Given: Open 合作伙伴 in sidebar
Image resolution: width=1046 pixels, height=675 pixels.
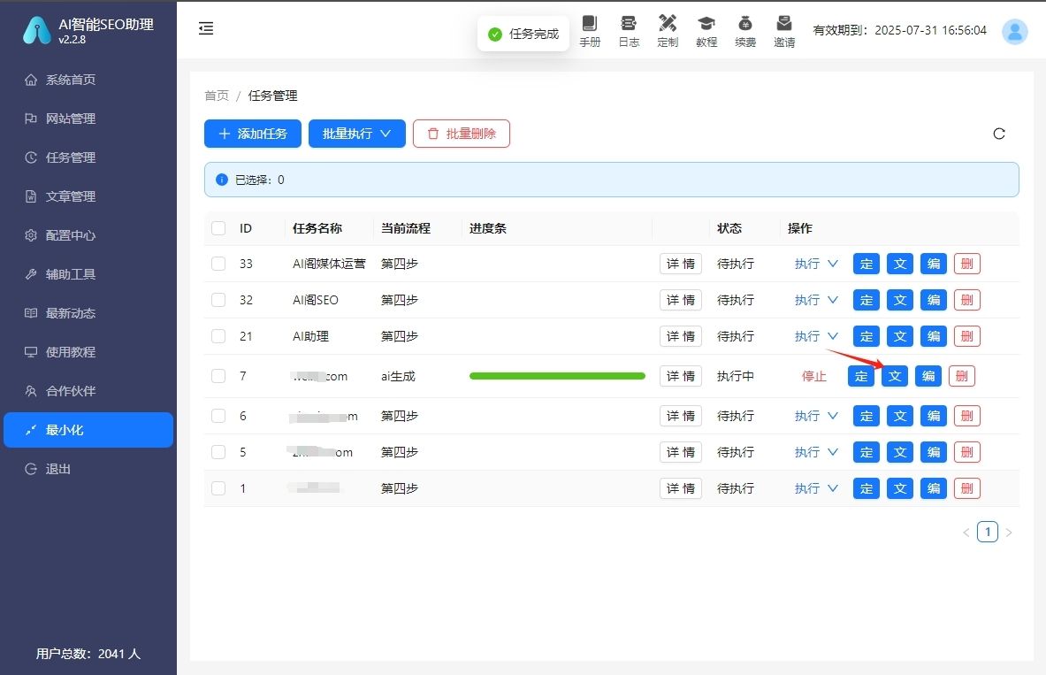Looking at the screenshot, I should pos(88,390).
